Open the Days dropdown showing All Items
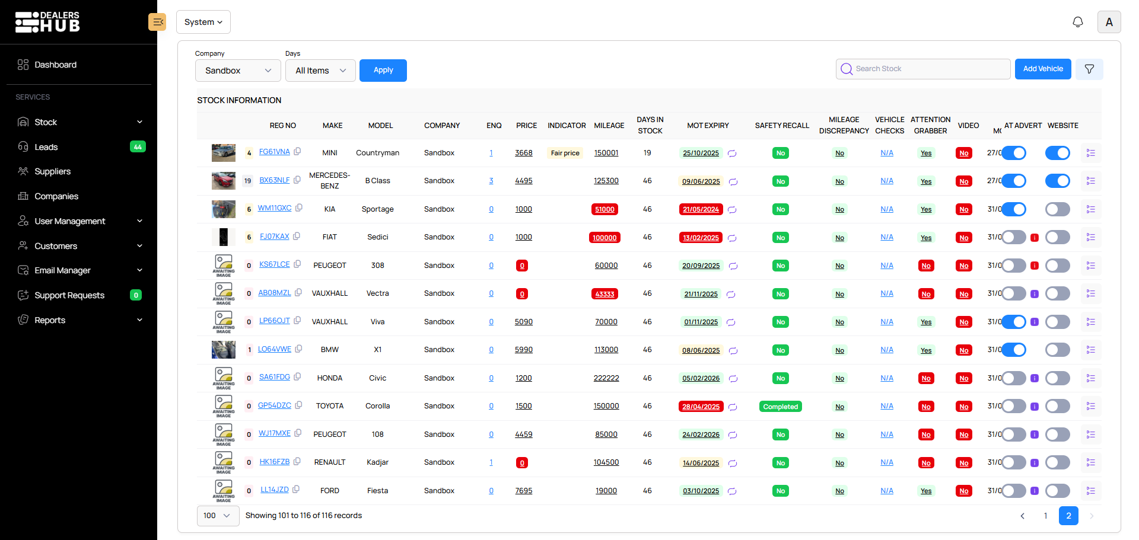The height and width of the screenshot is (540, 1139). click(x=320, y=70)
